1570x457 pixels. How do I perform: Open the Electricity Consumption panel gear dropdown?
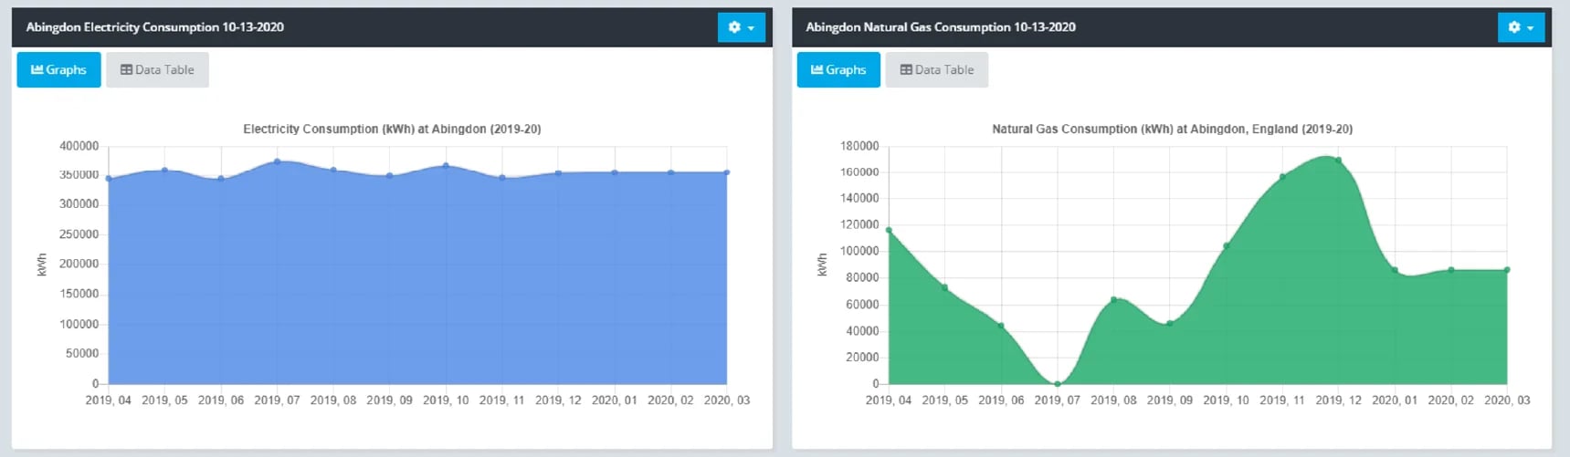(741, 27)
